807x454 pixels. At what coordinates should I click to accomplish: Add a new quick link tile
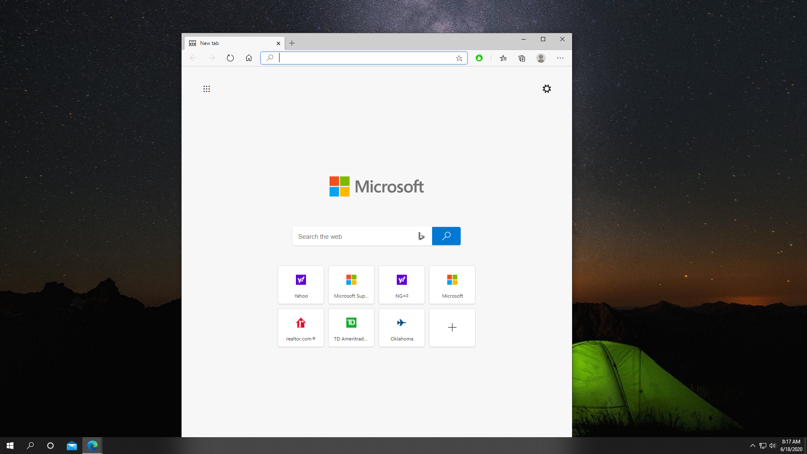click(x=452, y=327)
